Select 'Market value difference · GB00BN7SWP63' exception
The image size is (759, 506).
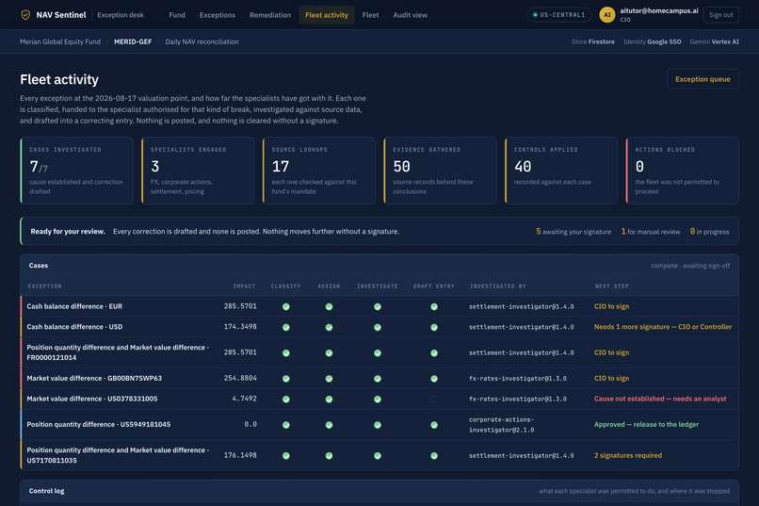94,378
